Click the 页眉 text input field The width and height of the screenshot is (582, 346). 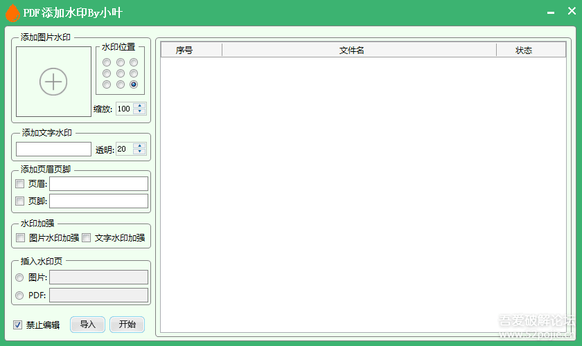pos(98,183)
